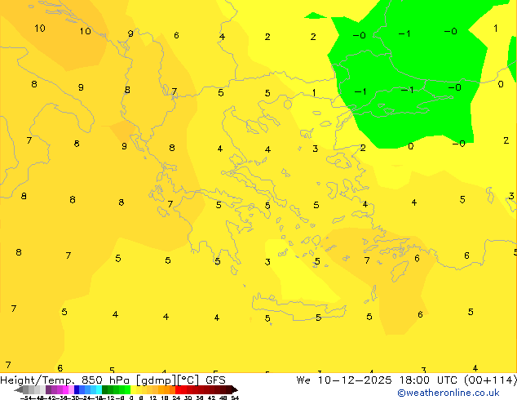517x400 pixels.
Task: Open the weatheronline.co.uk link
Action: 449,393
